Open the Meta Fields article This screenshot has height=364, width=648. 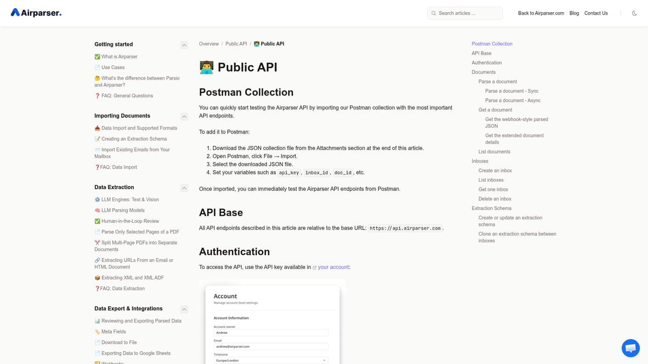click(110, 332)
